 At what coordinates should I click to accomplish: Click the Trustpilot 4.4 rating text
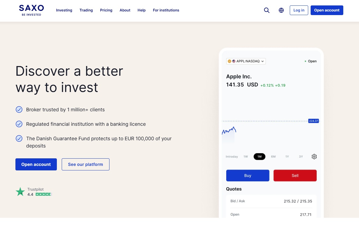click(30, 195)
